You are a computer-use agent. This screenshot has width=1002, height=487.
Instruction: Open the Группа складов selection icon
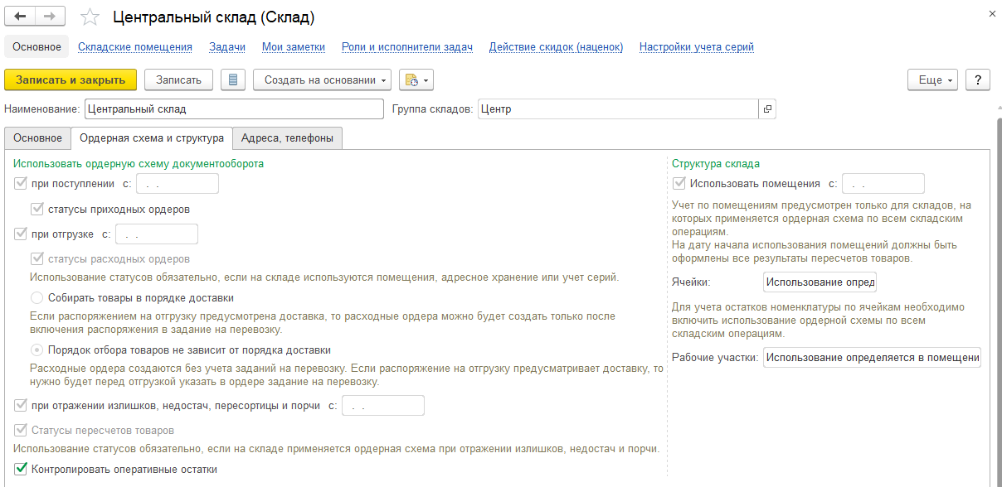pyautogui.click(x=767, y=108)
